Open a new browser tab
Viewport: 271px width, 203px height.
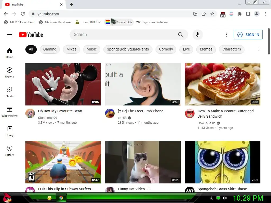coord(71,4)
